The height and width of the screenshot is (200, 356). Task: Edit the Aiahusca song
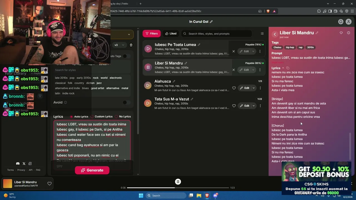244,88
